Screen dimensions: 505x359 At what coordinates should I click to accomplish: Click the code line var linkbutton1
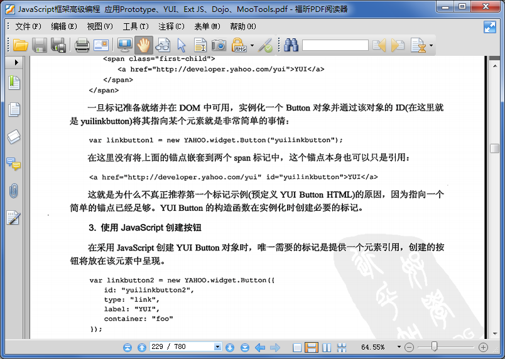[x=216, y=140]
